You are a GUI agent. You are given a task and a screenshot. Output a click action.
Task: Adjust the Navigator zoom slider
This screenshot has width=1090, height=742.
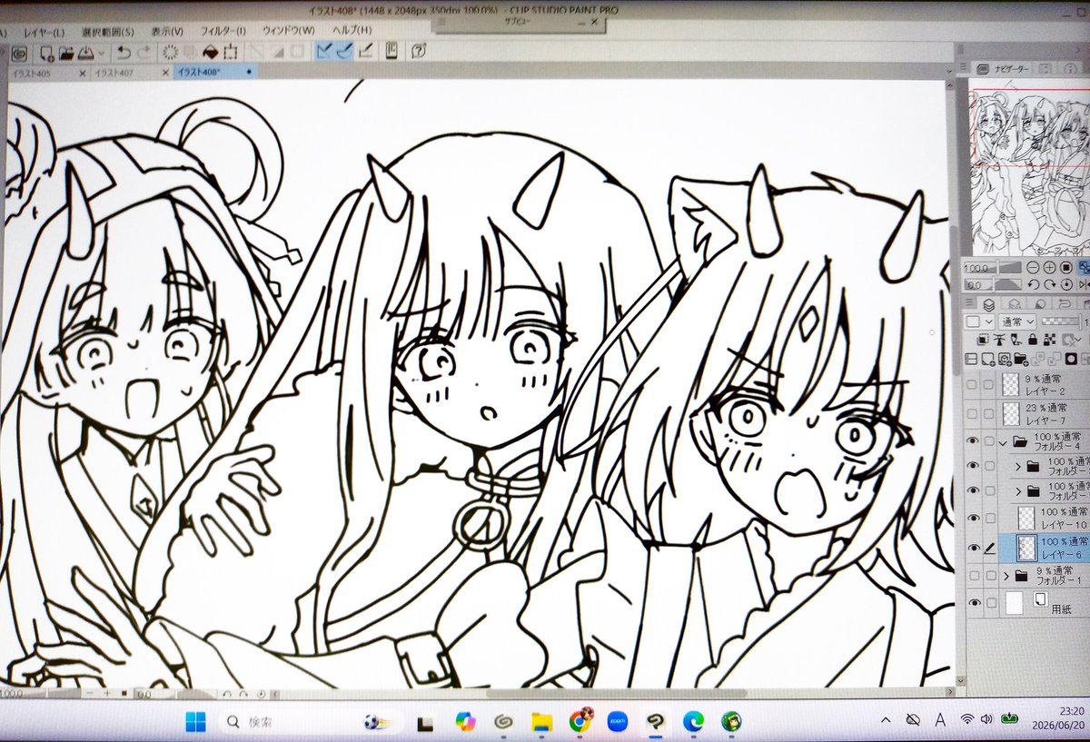click(x=993, y=268)
